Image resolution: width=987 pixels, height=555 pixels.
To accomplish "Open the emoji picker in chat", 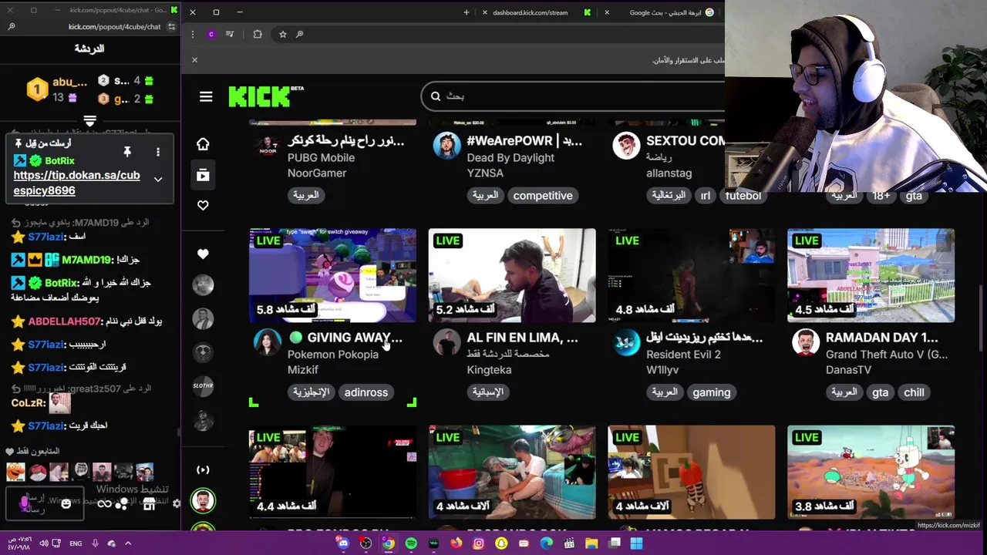I will (x=66, y=503).
